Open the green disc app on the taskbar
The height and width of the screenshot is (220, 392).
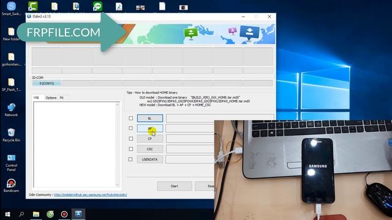click(x=50, y=214)
